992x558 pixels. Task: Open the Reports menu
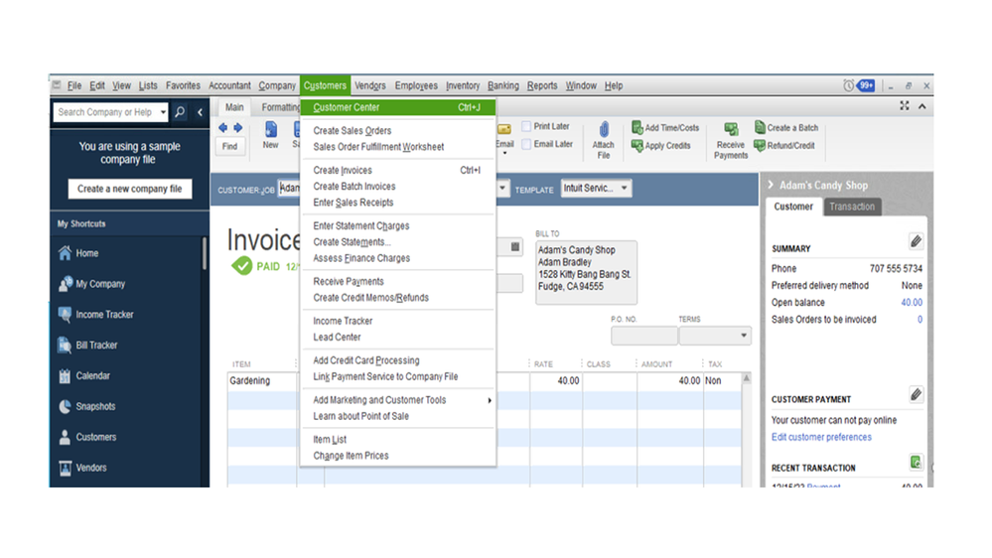542,85
